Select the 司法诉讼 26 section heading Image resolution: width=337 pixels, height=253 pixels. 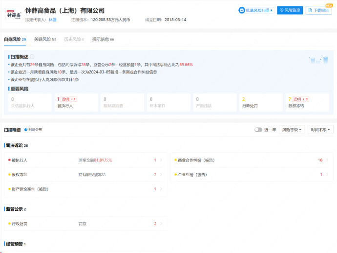click(x=17, y=145)
